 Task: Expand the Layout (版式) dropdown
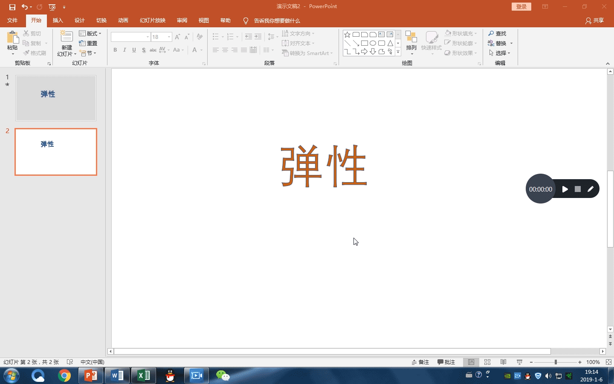click(90, 33)
